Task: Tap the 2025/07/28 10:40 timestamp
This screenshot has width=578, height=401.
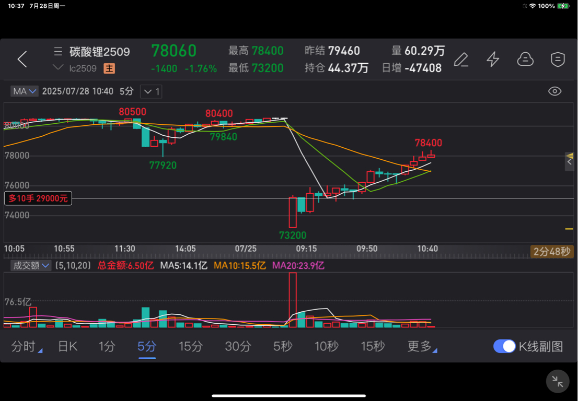Action: pos(78,91)
